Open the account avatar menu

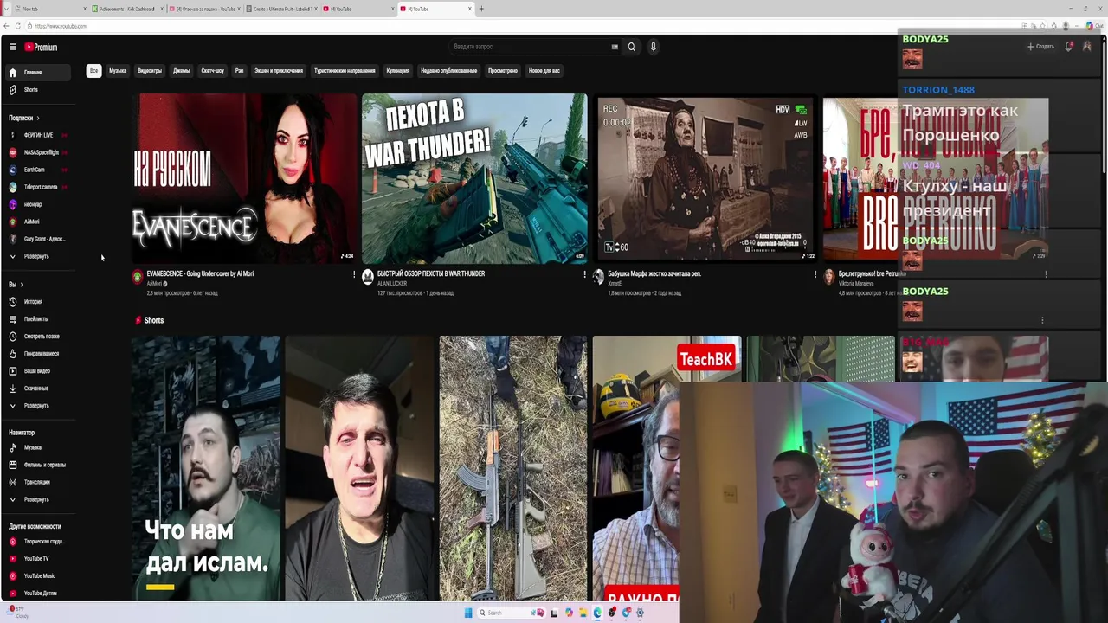click(x=1087, y=46)
